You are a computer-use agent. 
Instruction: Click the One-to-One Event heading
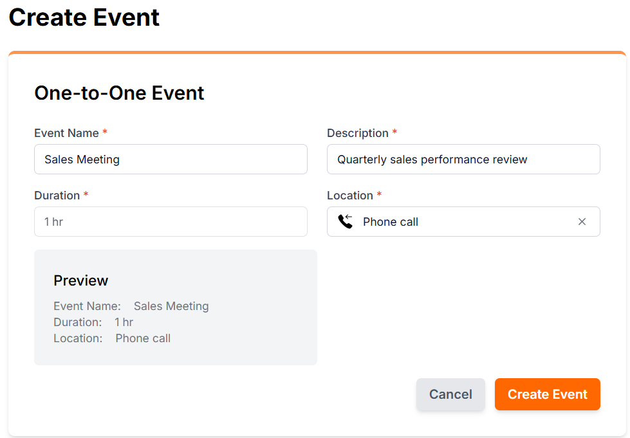coord(119,93)
